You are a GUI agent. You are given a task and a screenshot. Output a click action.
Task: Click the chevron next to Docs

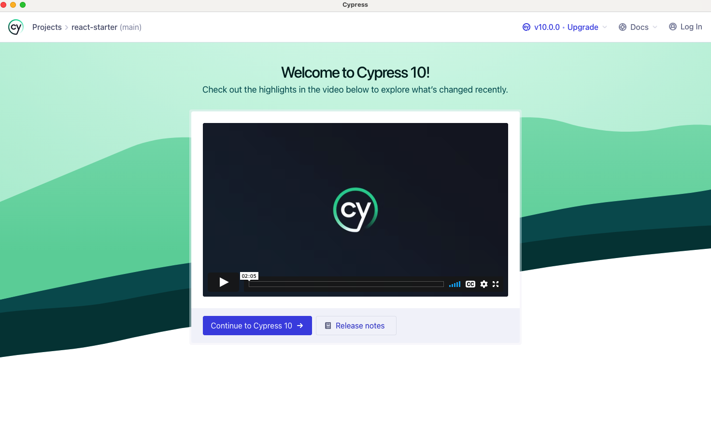pos(655,27)
